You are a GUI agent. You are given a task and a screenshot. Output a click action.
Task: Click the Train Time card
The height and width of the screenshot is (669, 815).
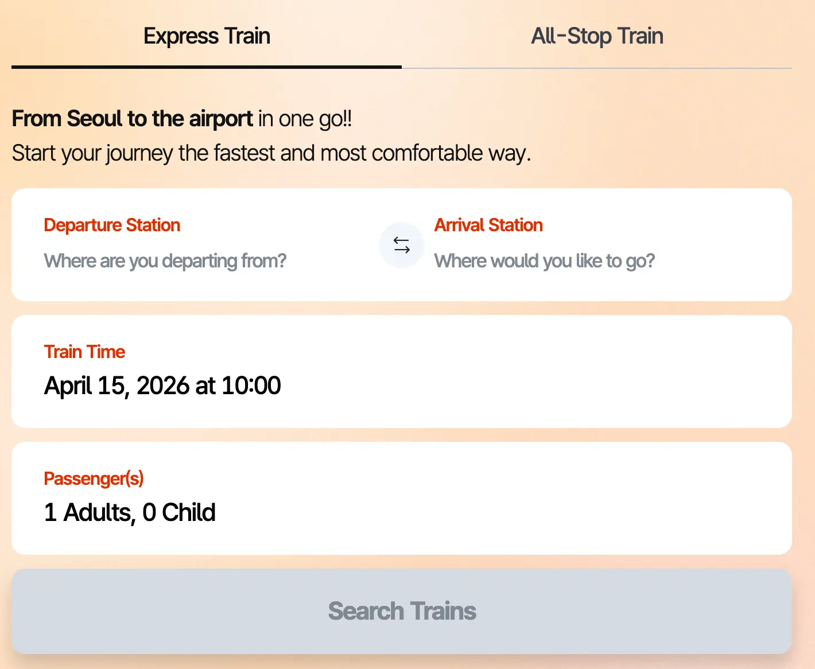[402, 372]
